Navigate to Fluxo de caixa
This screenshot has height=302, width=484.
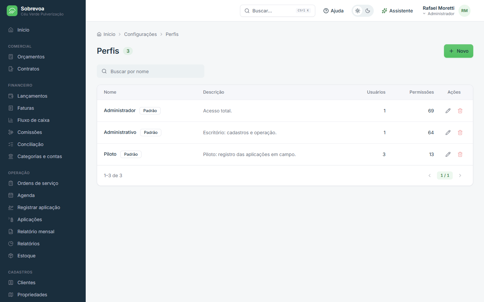[43, 120]
